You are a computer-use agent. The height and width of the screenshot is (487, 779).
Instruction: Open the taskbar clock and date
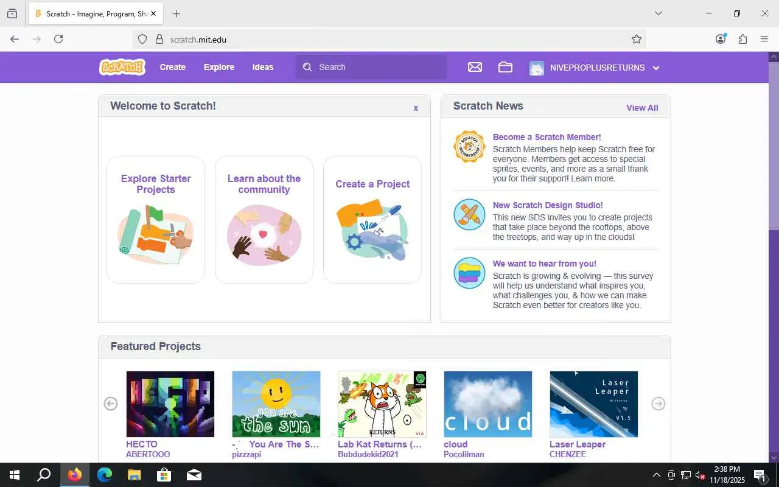727,475
